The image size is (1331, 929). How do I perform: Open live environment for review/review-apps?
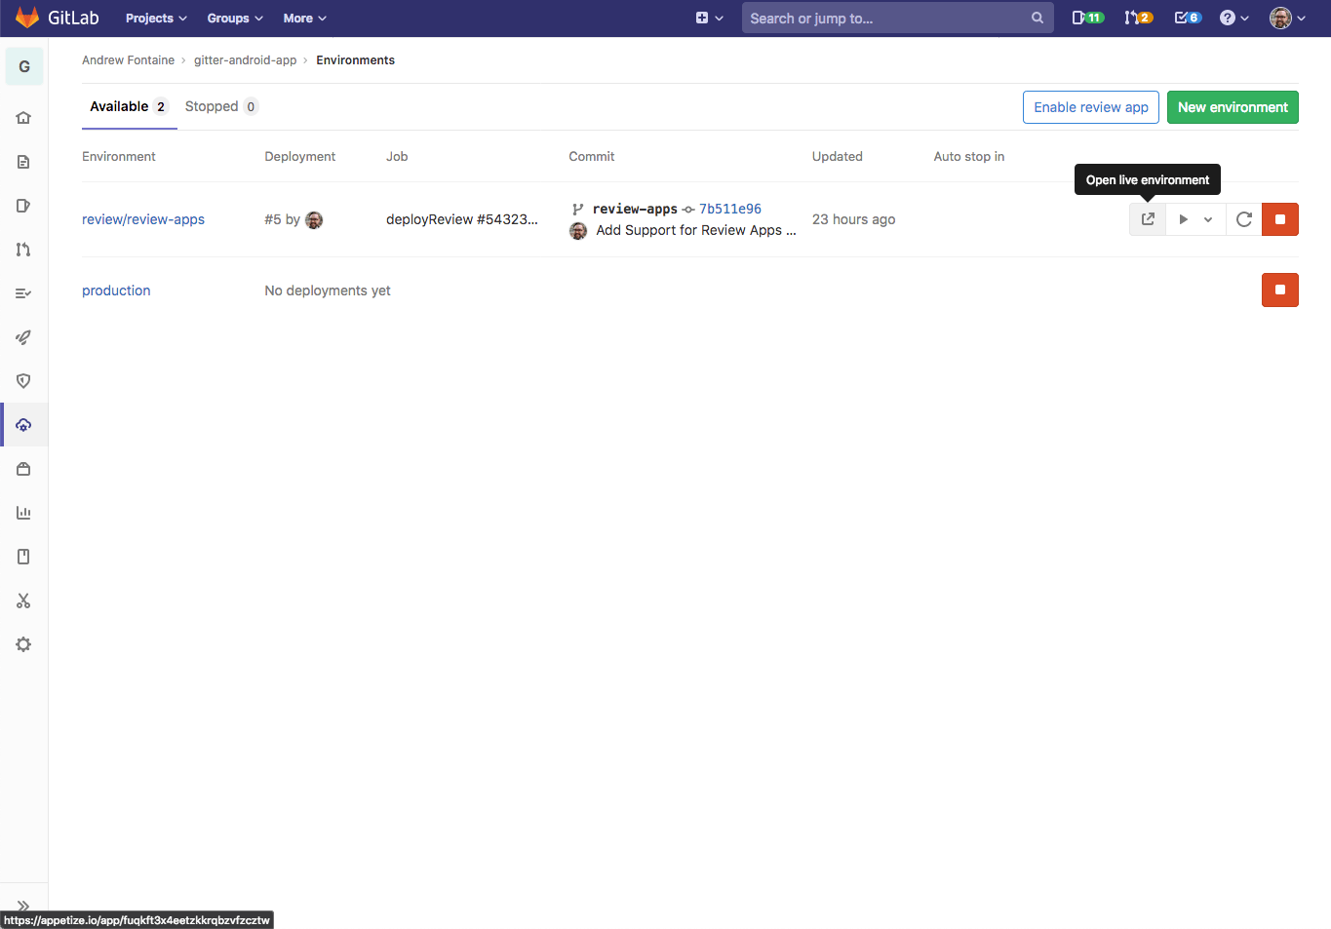[x=1147, y=218]
